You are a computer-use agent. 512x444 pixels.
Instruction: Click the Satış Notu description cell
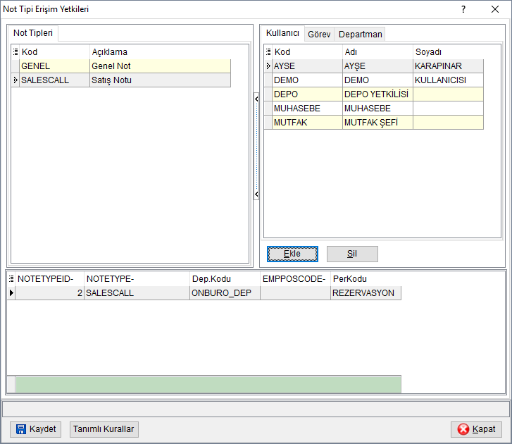coord(160,80)
